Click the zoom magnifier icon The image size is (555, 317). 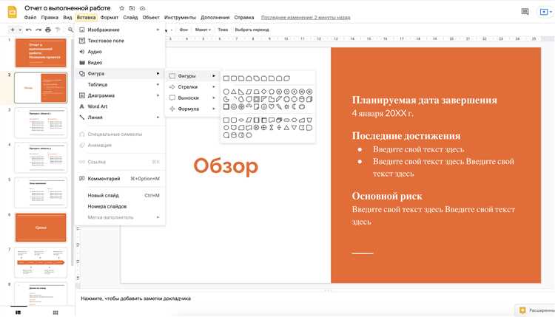point(71,30)
